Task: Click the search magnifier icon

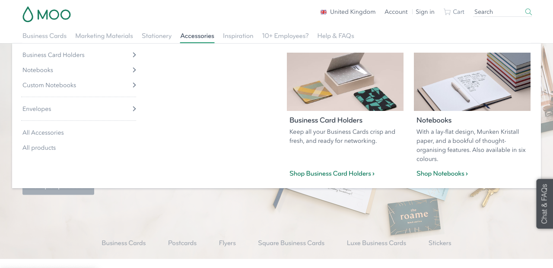Action: coord(528,12)
